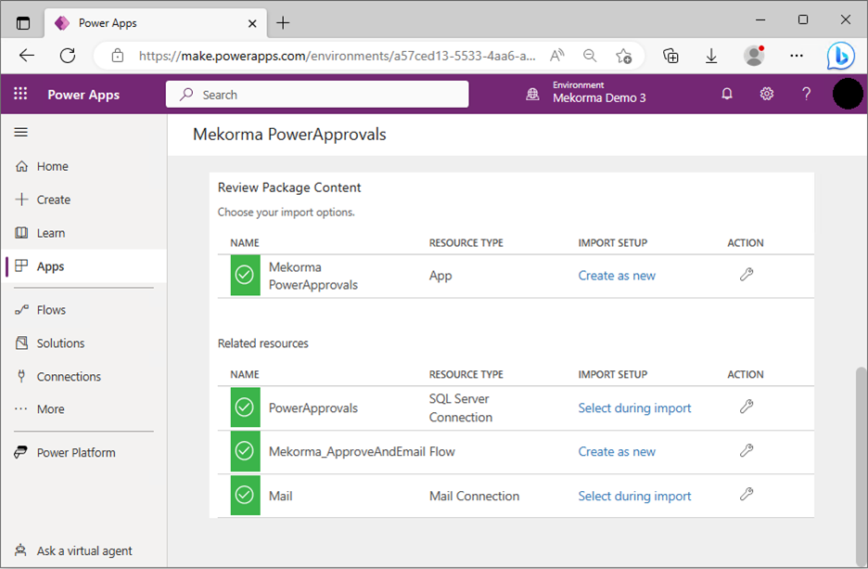
Task: Expand More in the left navigation
Action: [x=50, y=409]
